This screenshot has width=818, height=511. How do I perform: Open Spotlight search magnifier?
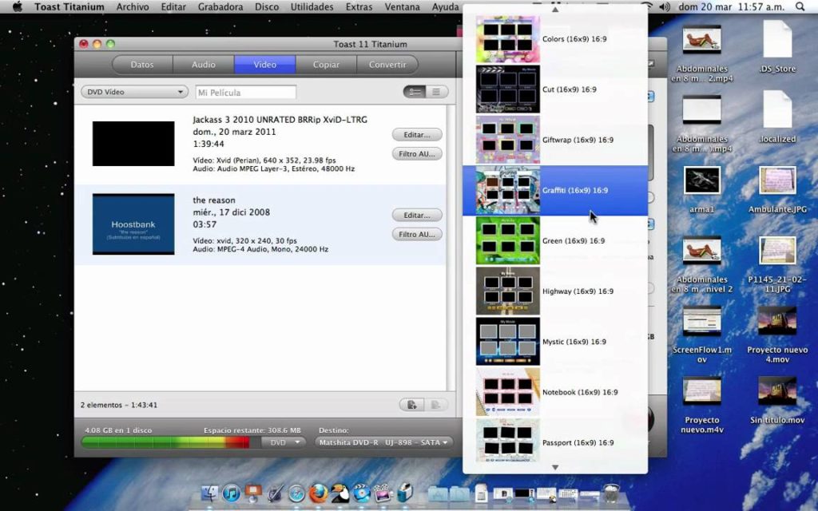[x=800, y=6]
